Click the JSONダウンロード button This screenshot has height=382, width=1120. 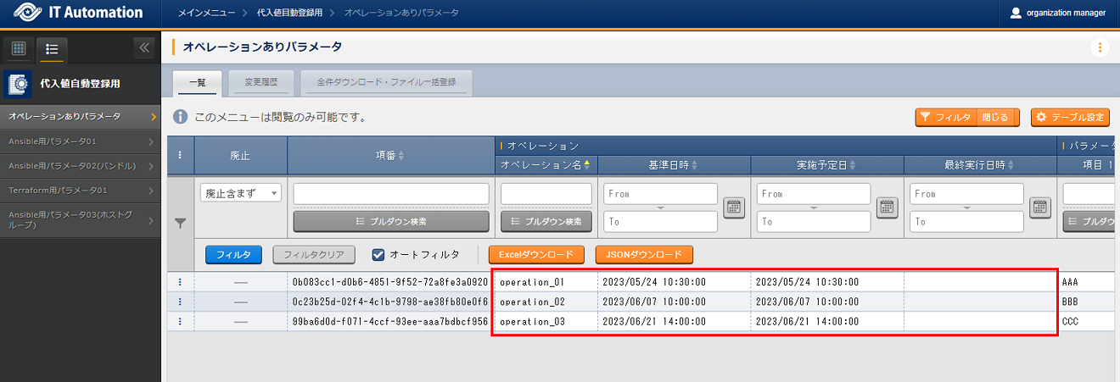[644, 254]
